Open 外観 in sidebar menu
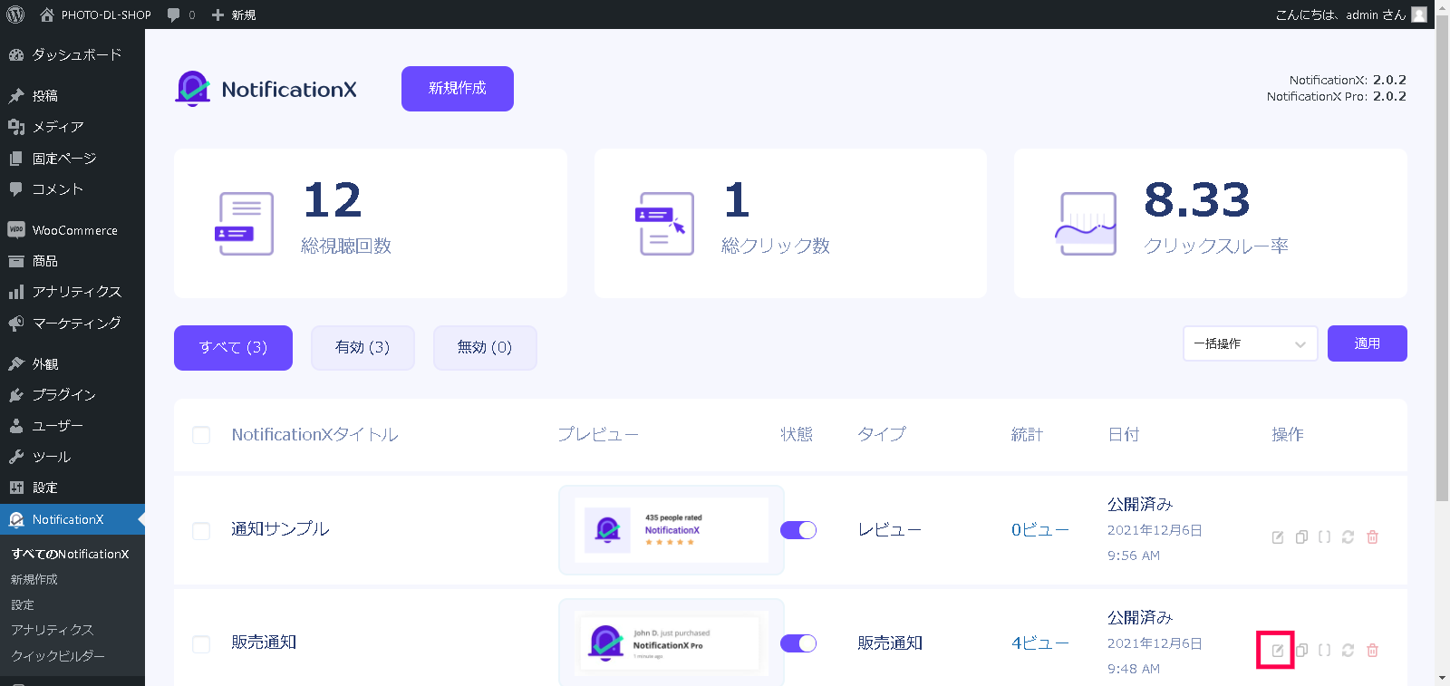This screenshot has width=1450, height=686. [72, 364]
